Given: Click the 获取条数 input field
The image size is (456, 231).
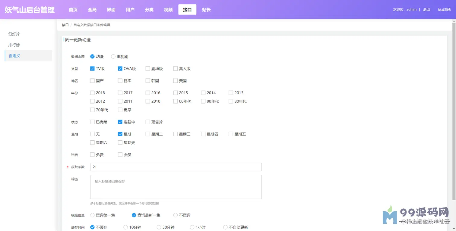Looking at the screenshot, I should coord(176,167).
